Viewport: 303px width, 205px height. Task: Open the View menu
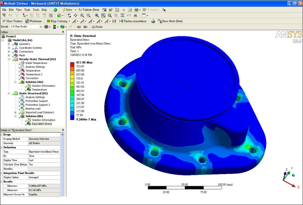click(x=19, y=10)
